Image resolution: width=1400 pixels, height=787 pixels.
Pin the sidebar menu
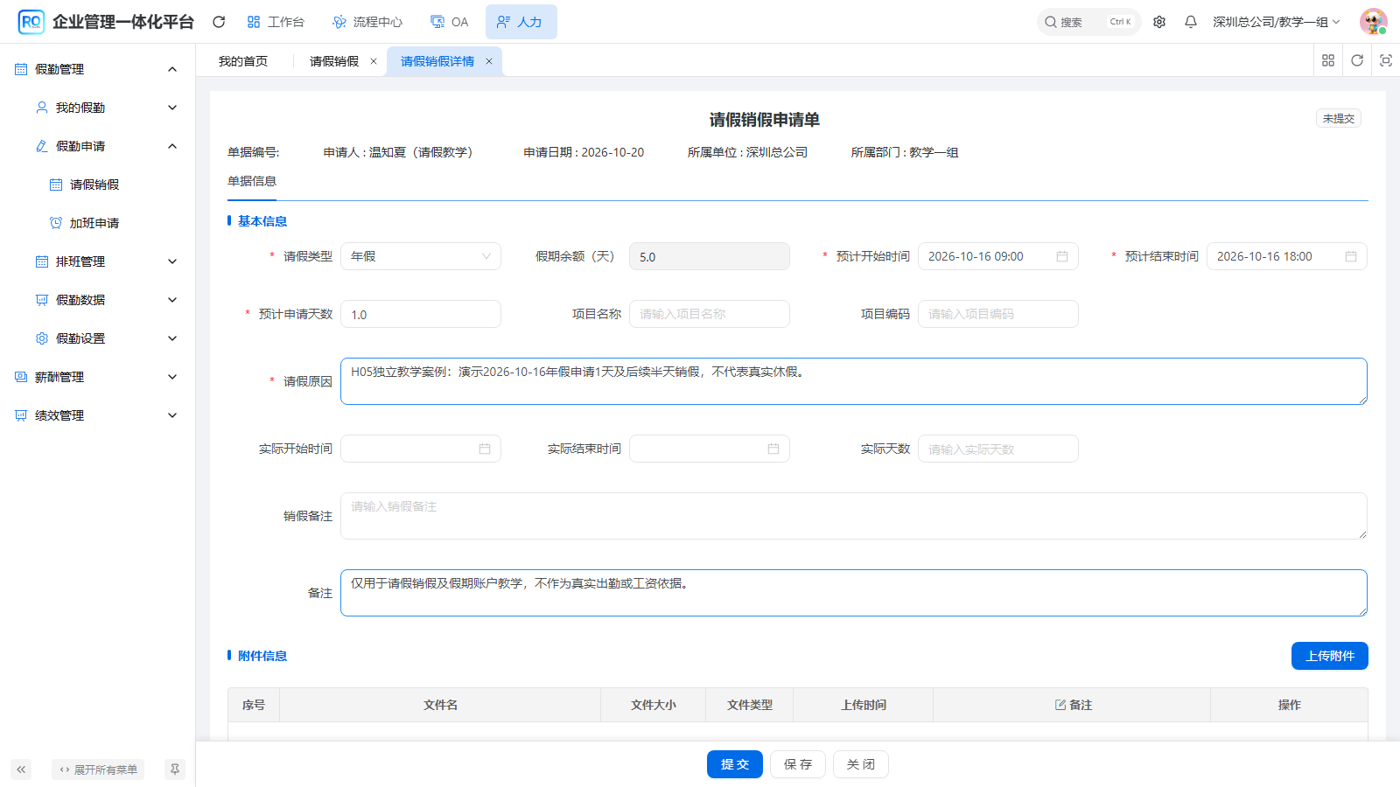coord(175,770)
